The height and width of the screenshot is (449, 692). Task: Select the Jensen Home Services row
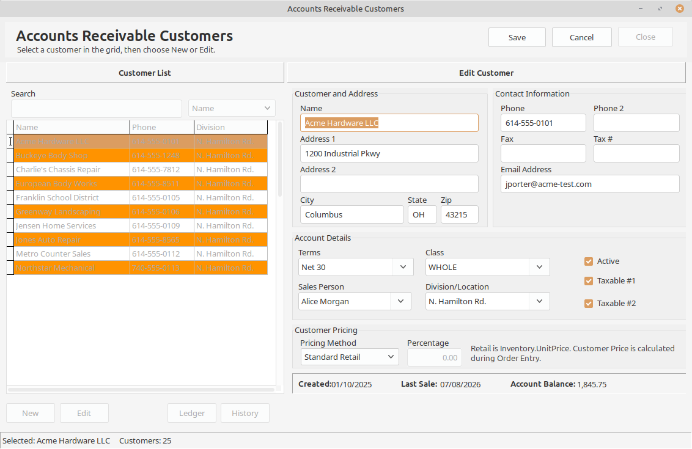pyautogui.click(x=141, y=226)
